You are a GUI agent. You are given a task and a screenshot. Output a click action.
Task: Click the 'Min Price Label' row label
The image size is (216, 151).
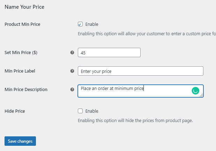20,71
